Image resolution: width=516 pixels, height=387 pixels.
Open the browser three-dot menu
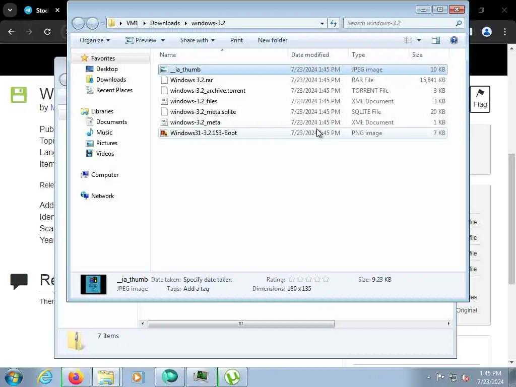pos(504,32)
